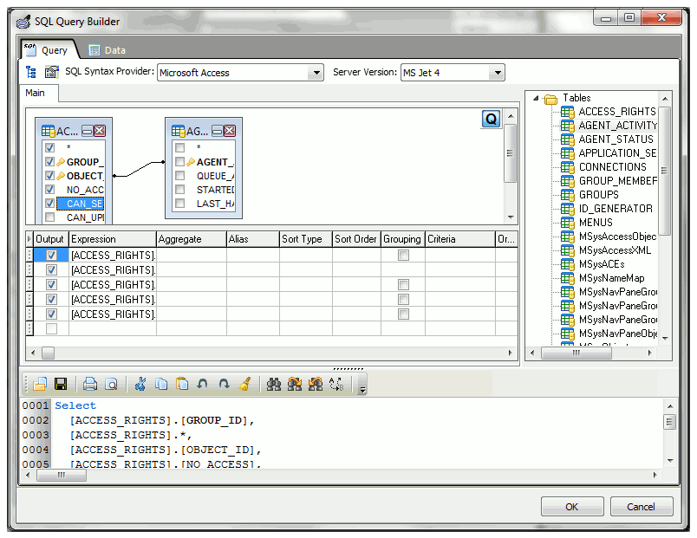Open Find with the first binoculars icon
Image resolution: width=697 pixels, height=538 pixels.
pyautogui.click(x=273, y=384)
